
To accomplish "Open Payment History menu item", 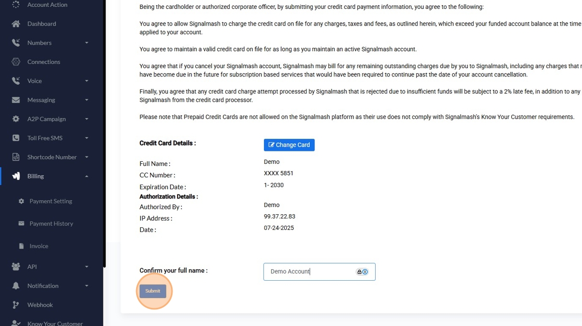I will (x=51, y=224).
